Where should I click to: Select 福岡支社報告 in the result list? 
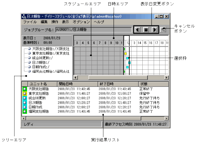coord(39,111)
